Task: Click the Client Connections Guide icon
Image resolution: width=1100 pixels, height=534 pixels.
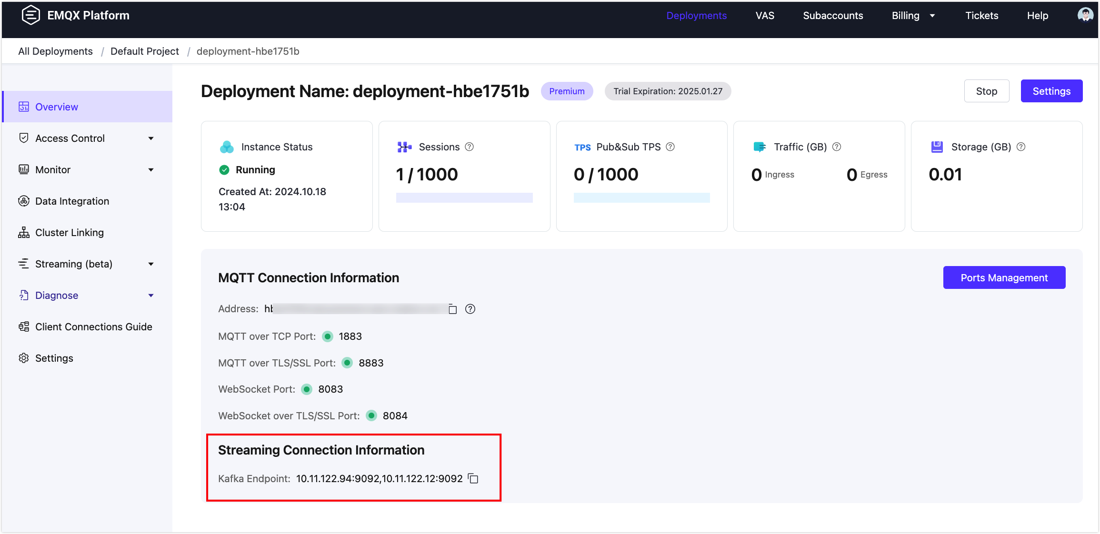Action: pos(24,326)
